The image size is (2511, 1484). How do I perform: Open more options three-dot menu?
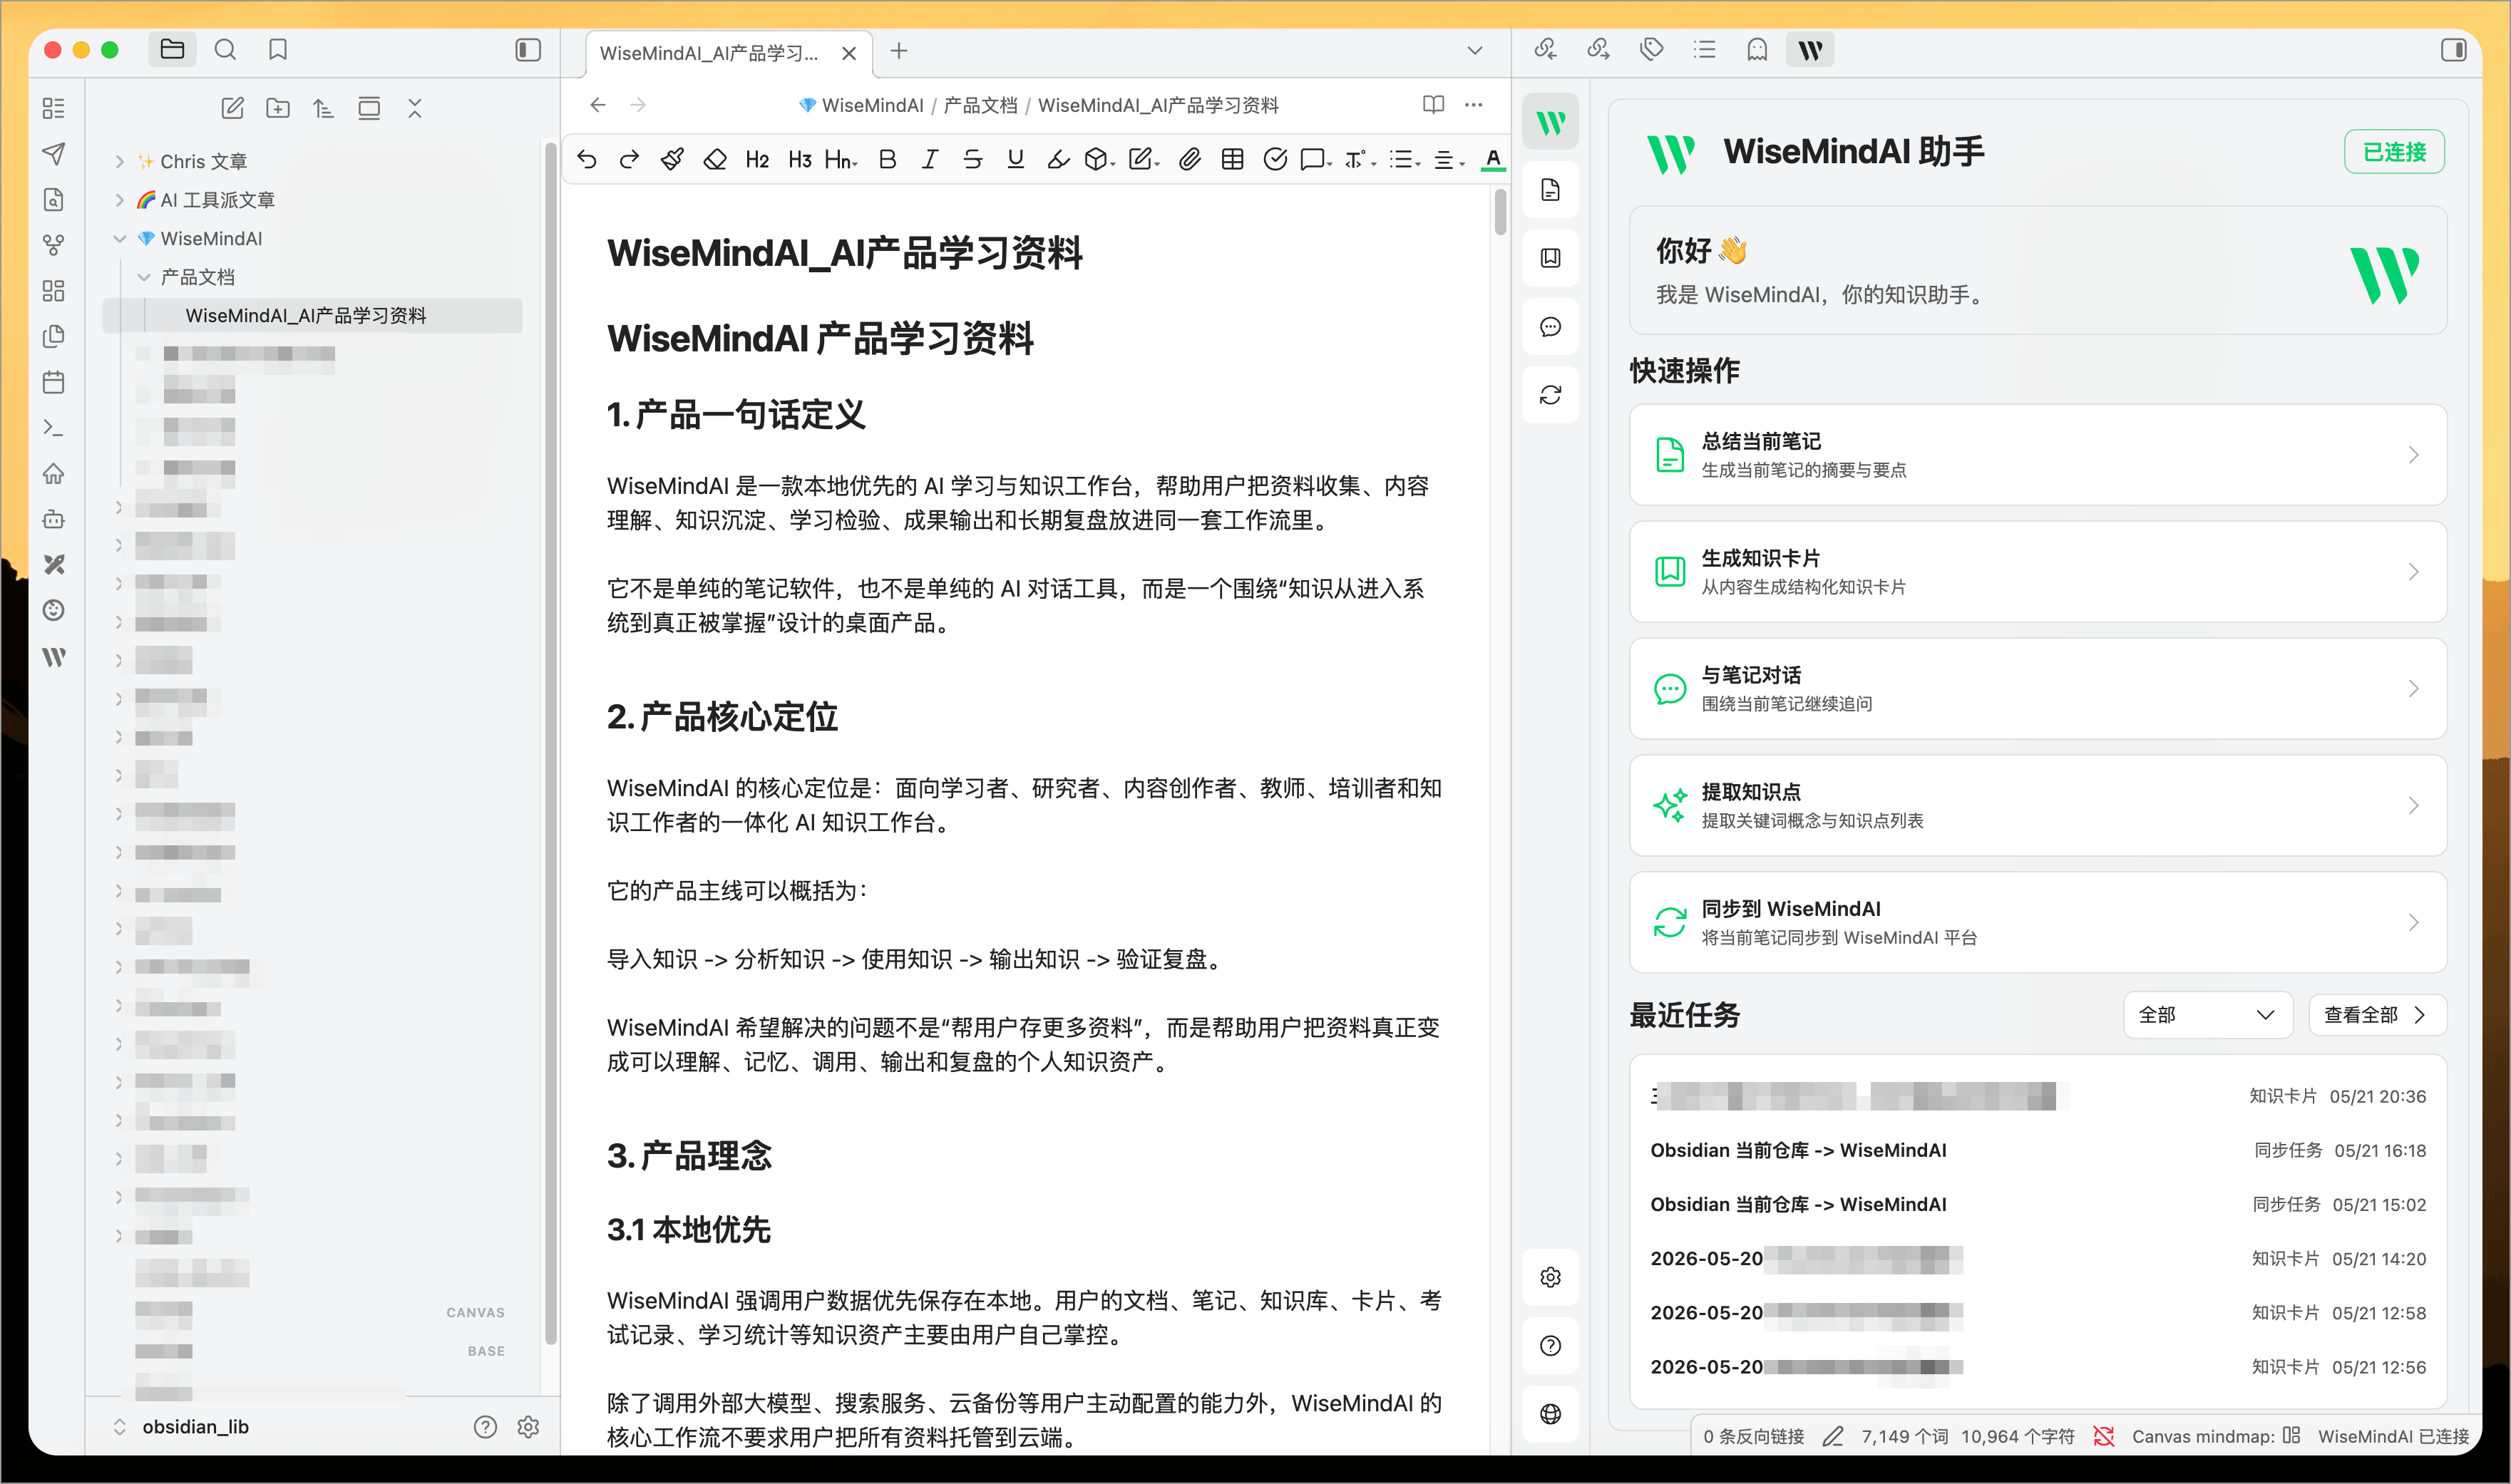pyautogui.click(x=1474, y=105)
